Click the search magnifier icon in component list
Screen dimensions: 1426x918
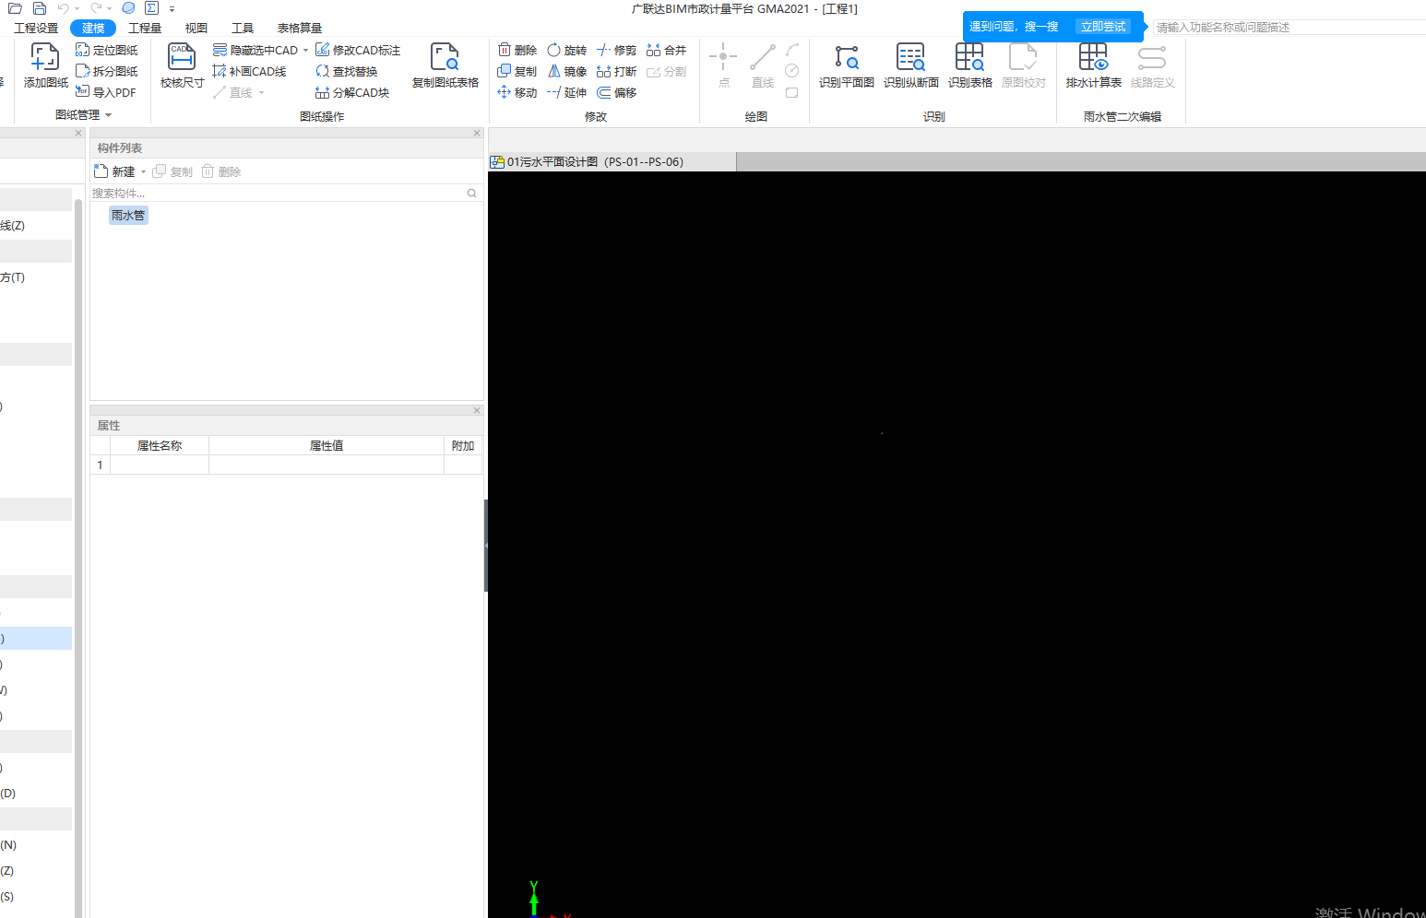472,194
